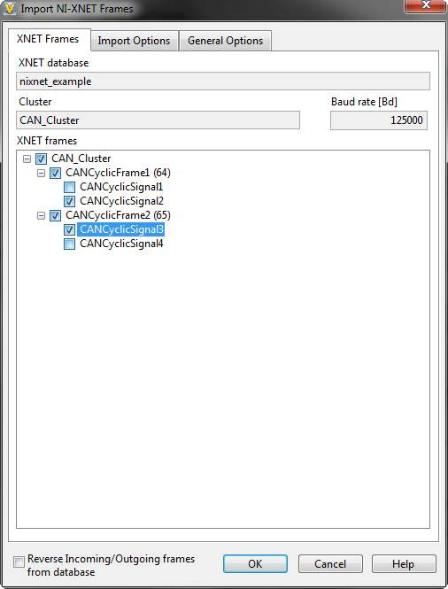Switch to the Import Options tab
448x589 pixels.
134,41
